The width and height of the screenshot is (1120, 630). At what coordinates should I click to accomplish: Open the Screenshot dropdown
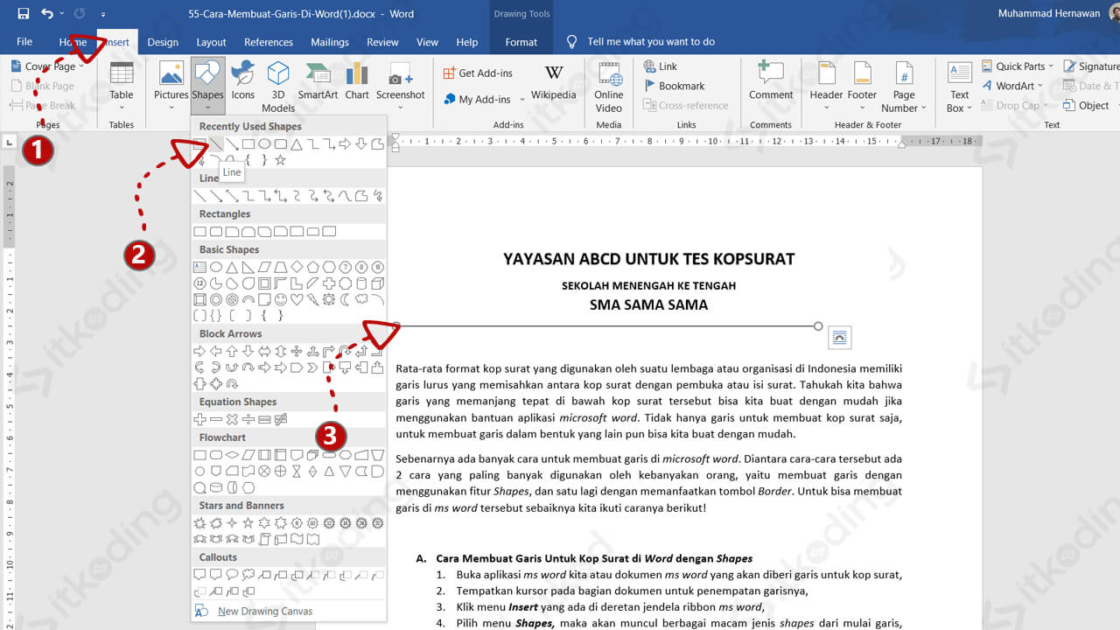point(401,87)
